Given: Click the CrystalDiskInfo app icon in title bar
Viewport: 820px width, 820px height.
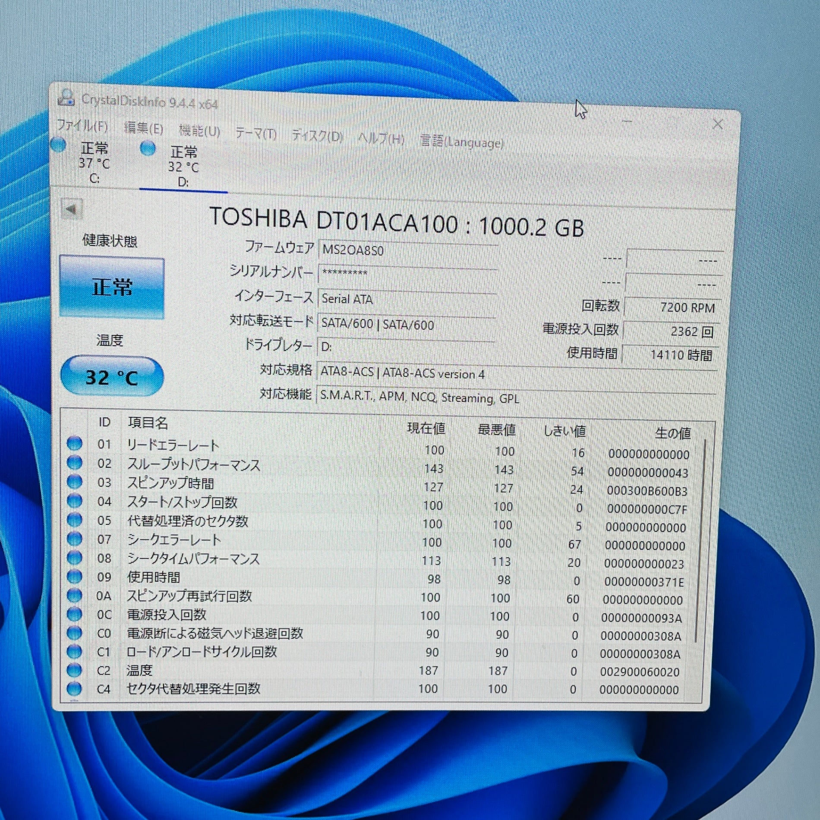Looking at the screenshot, I should 66,98.
